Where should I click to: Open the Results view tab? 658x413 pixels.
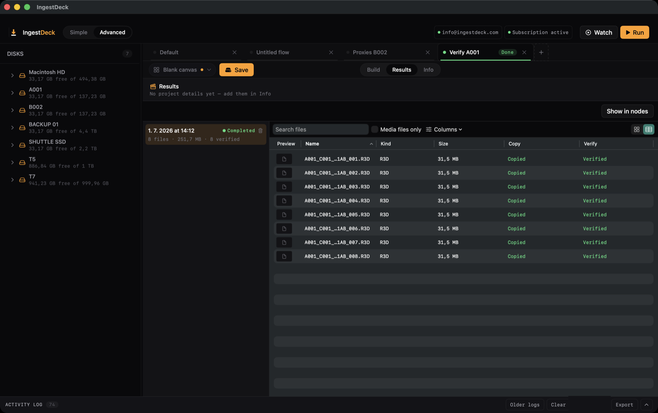click(402, 70)
